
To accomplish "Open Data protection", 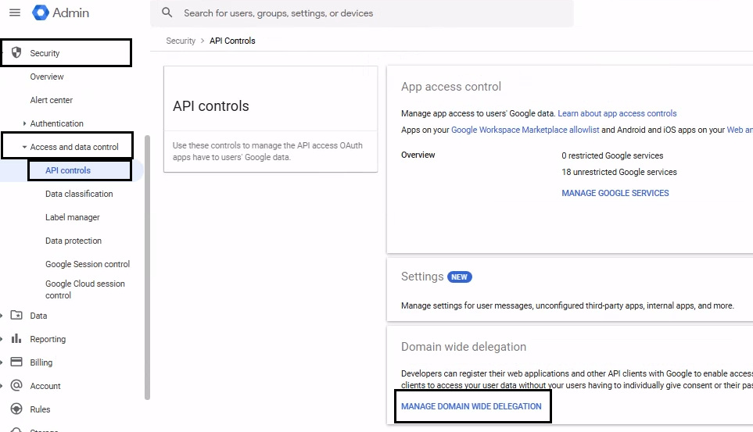I will point(74,241).
